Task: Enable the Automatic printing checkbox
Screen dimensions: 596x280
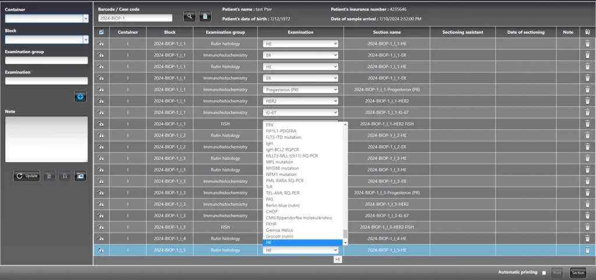Action: [x=544, y=272]
